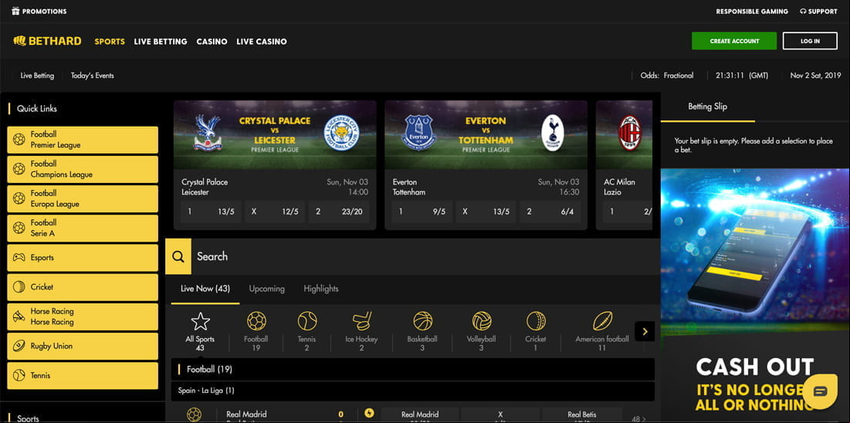Bet on AC Milan win odds button
This screenshot has width=850, height=423.
628,212
